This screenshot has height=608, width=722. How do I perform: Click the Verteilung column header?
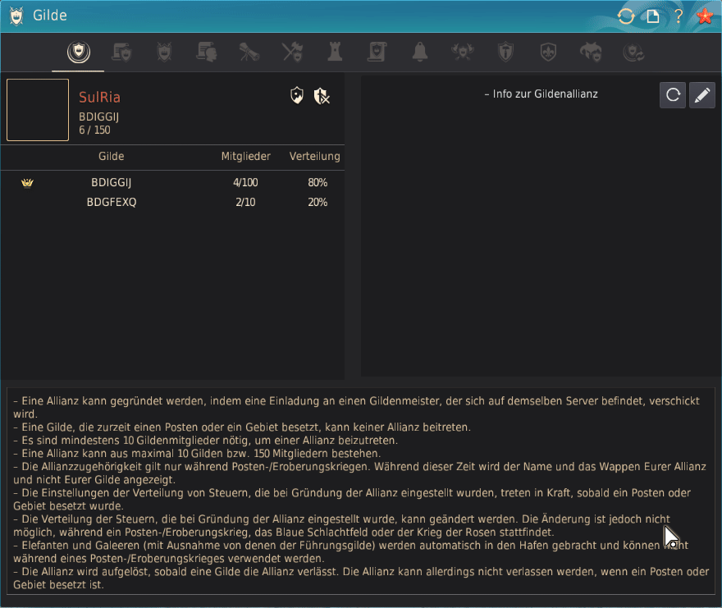[314, 157]
